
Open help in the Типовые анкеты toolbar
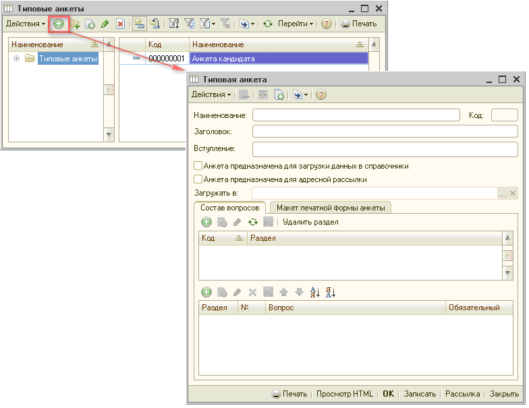click(327, 24)
